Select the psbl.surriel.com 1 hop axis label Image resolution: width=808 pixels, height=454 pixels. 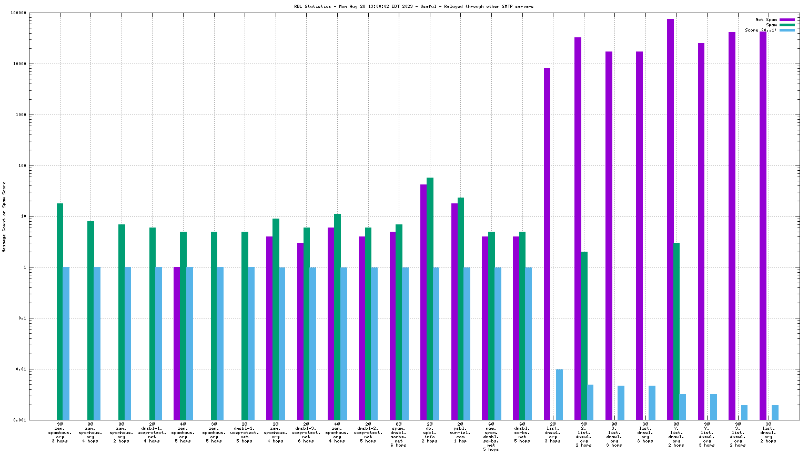click(x=460, y=432)
